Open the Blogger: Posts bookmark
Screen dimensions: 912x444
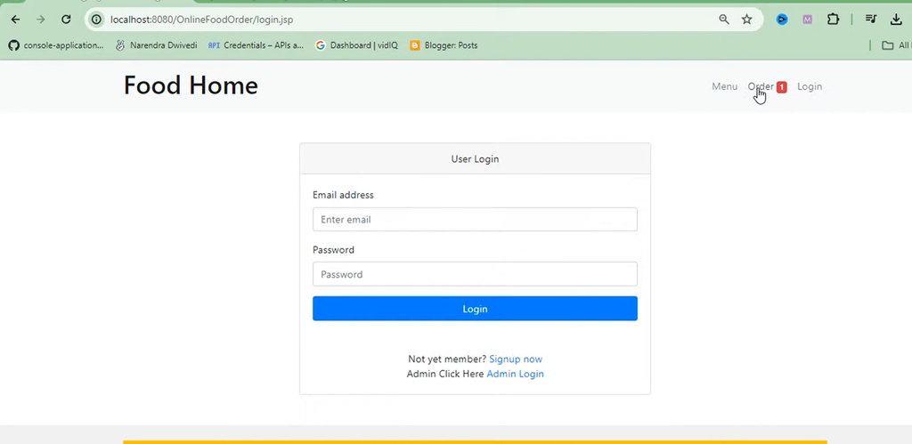tap(444, 45)
